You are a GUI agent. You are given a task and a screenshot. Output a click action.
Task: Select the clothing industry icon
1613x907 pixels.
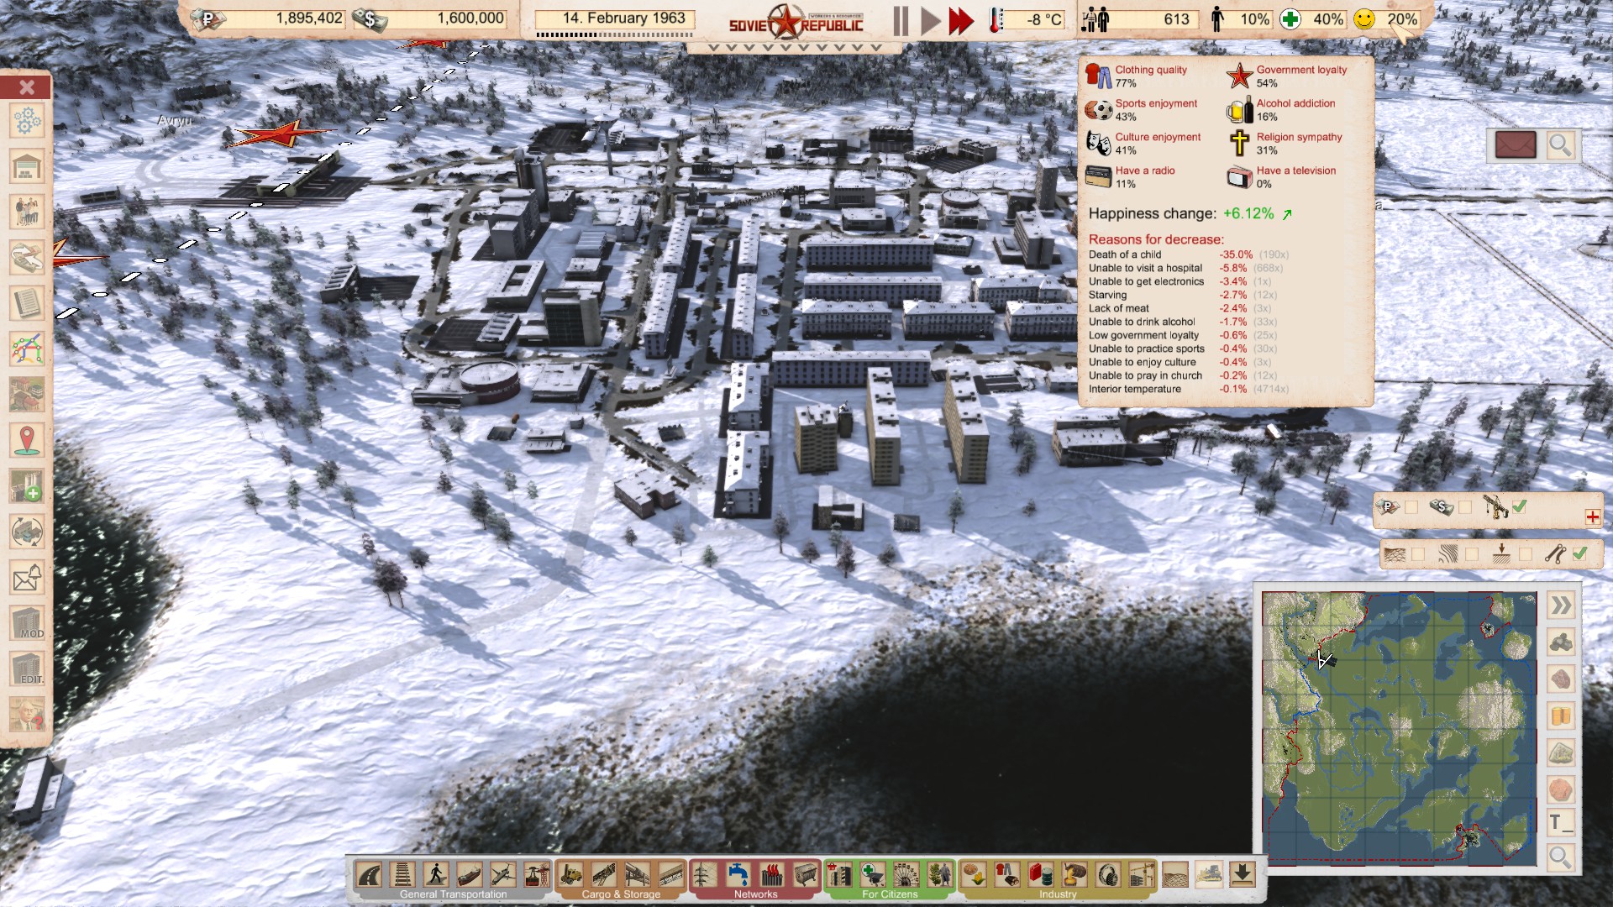(1007, 875)
